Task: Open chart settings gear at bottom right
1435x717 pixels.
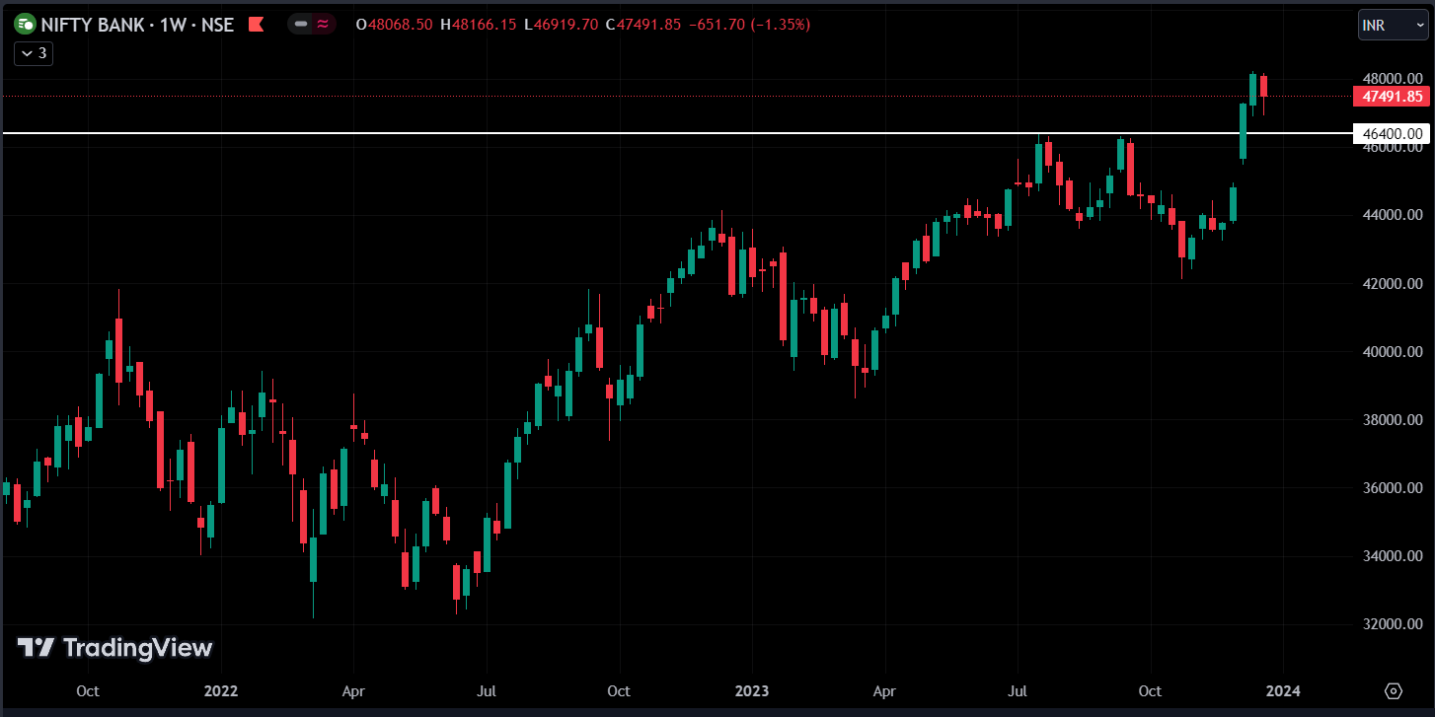Action: pyautogui.click(x=1394, y=690)
